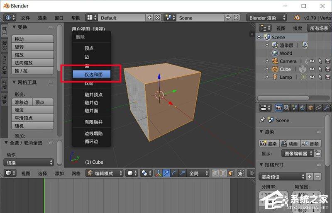Delete the Default screen layout
332x213 pixels.
click(x=158, y=18)
